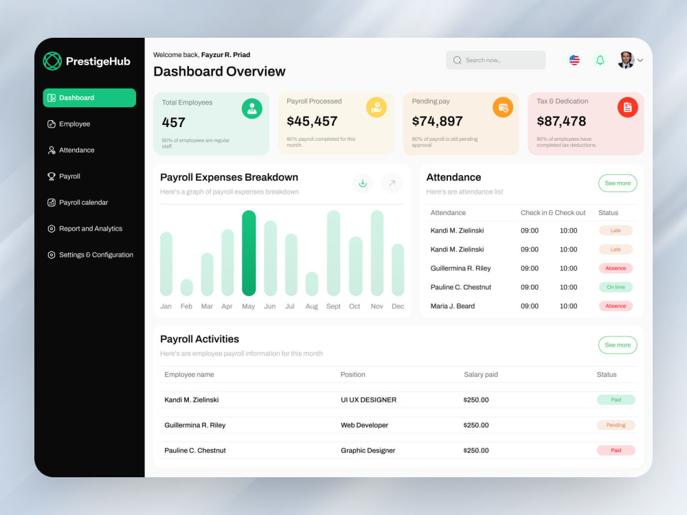Click Kandi M. Zielinski in the Payroll Activities table

point(192,400)
